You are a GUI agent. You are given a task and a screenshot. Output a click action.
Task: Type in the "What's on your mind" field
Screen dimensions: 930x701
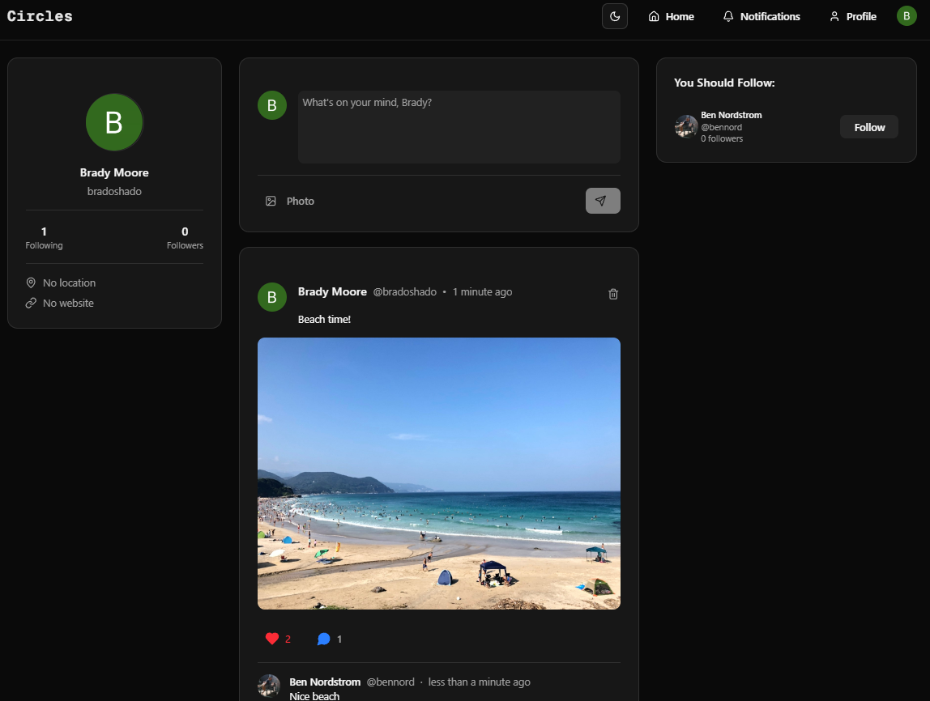tap(459, 127)
